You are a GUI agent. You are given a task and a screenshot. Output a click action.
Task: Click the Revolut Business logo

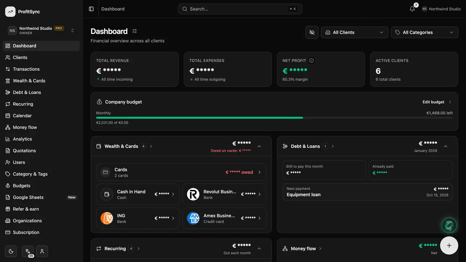click(193, 194)
